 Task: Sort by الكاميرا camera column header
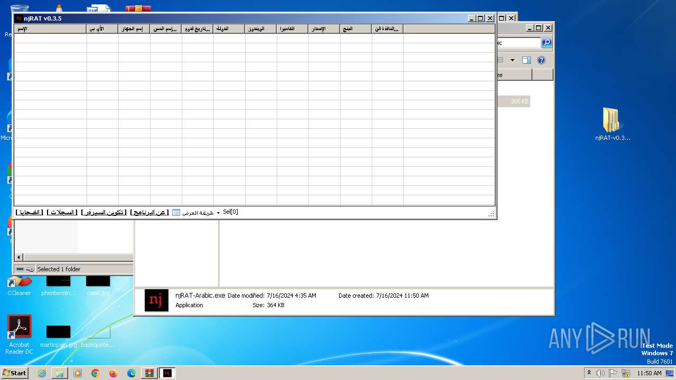293,29
